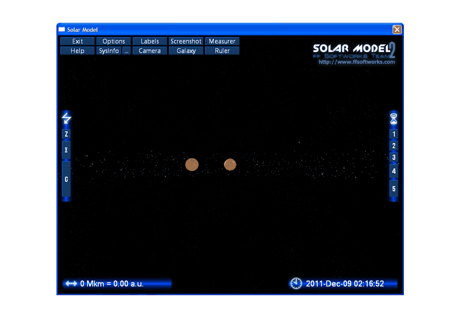Take a Screenshot with the toolbar button
Viewport: 459px width, 327px height.
pos(186,41)
